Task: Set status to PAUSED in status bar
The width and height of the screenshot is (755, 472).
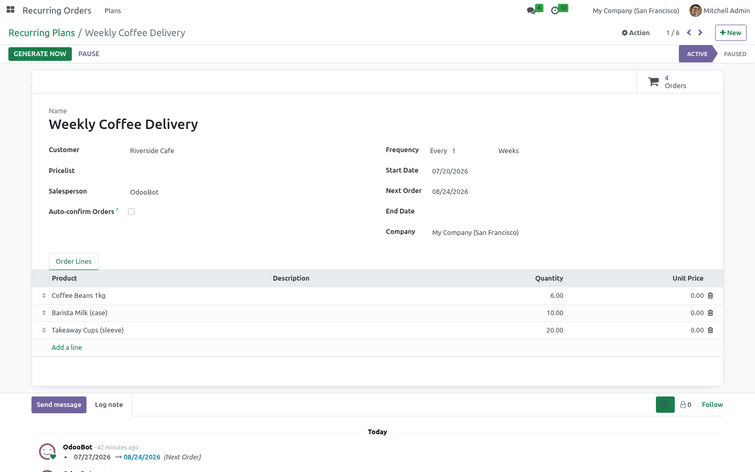Action: (x=735, y=54)
